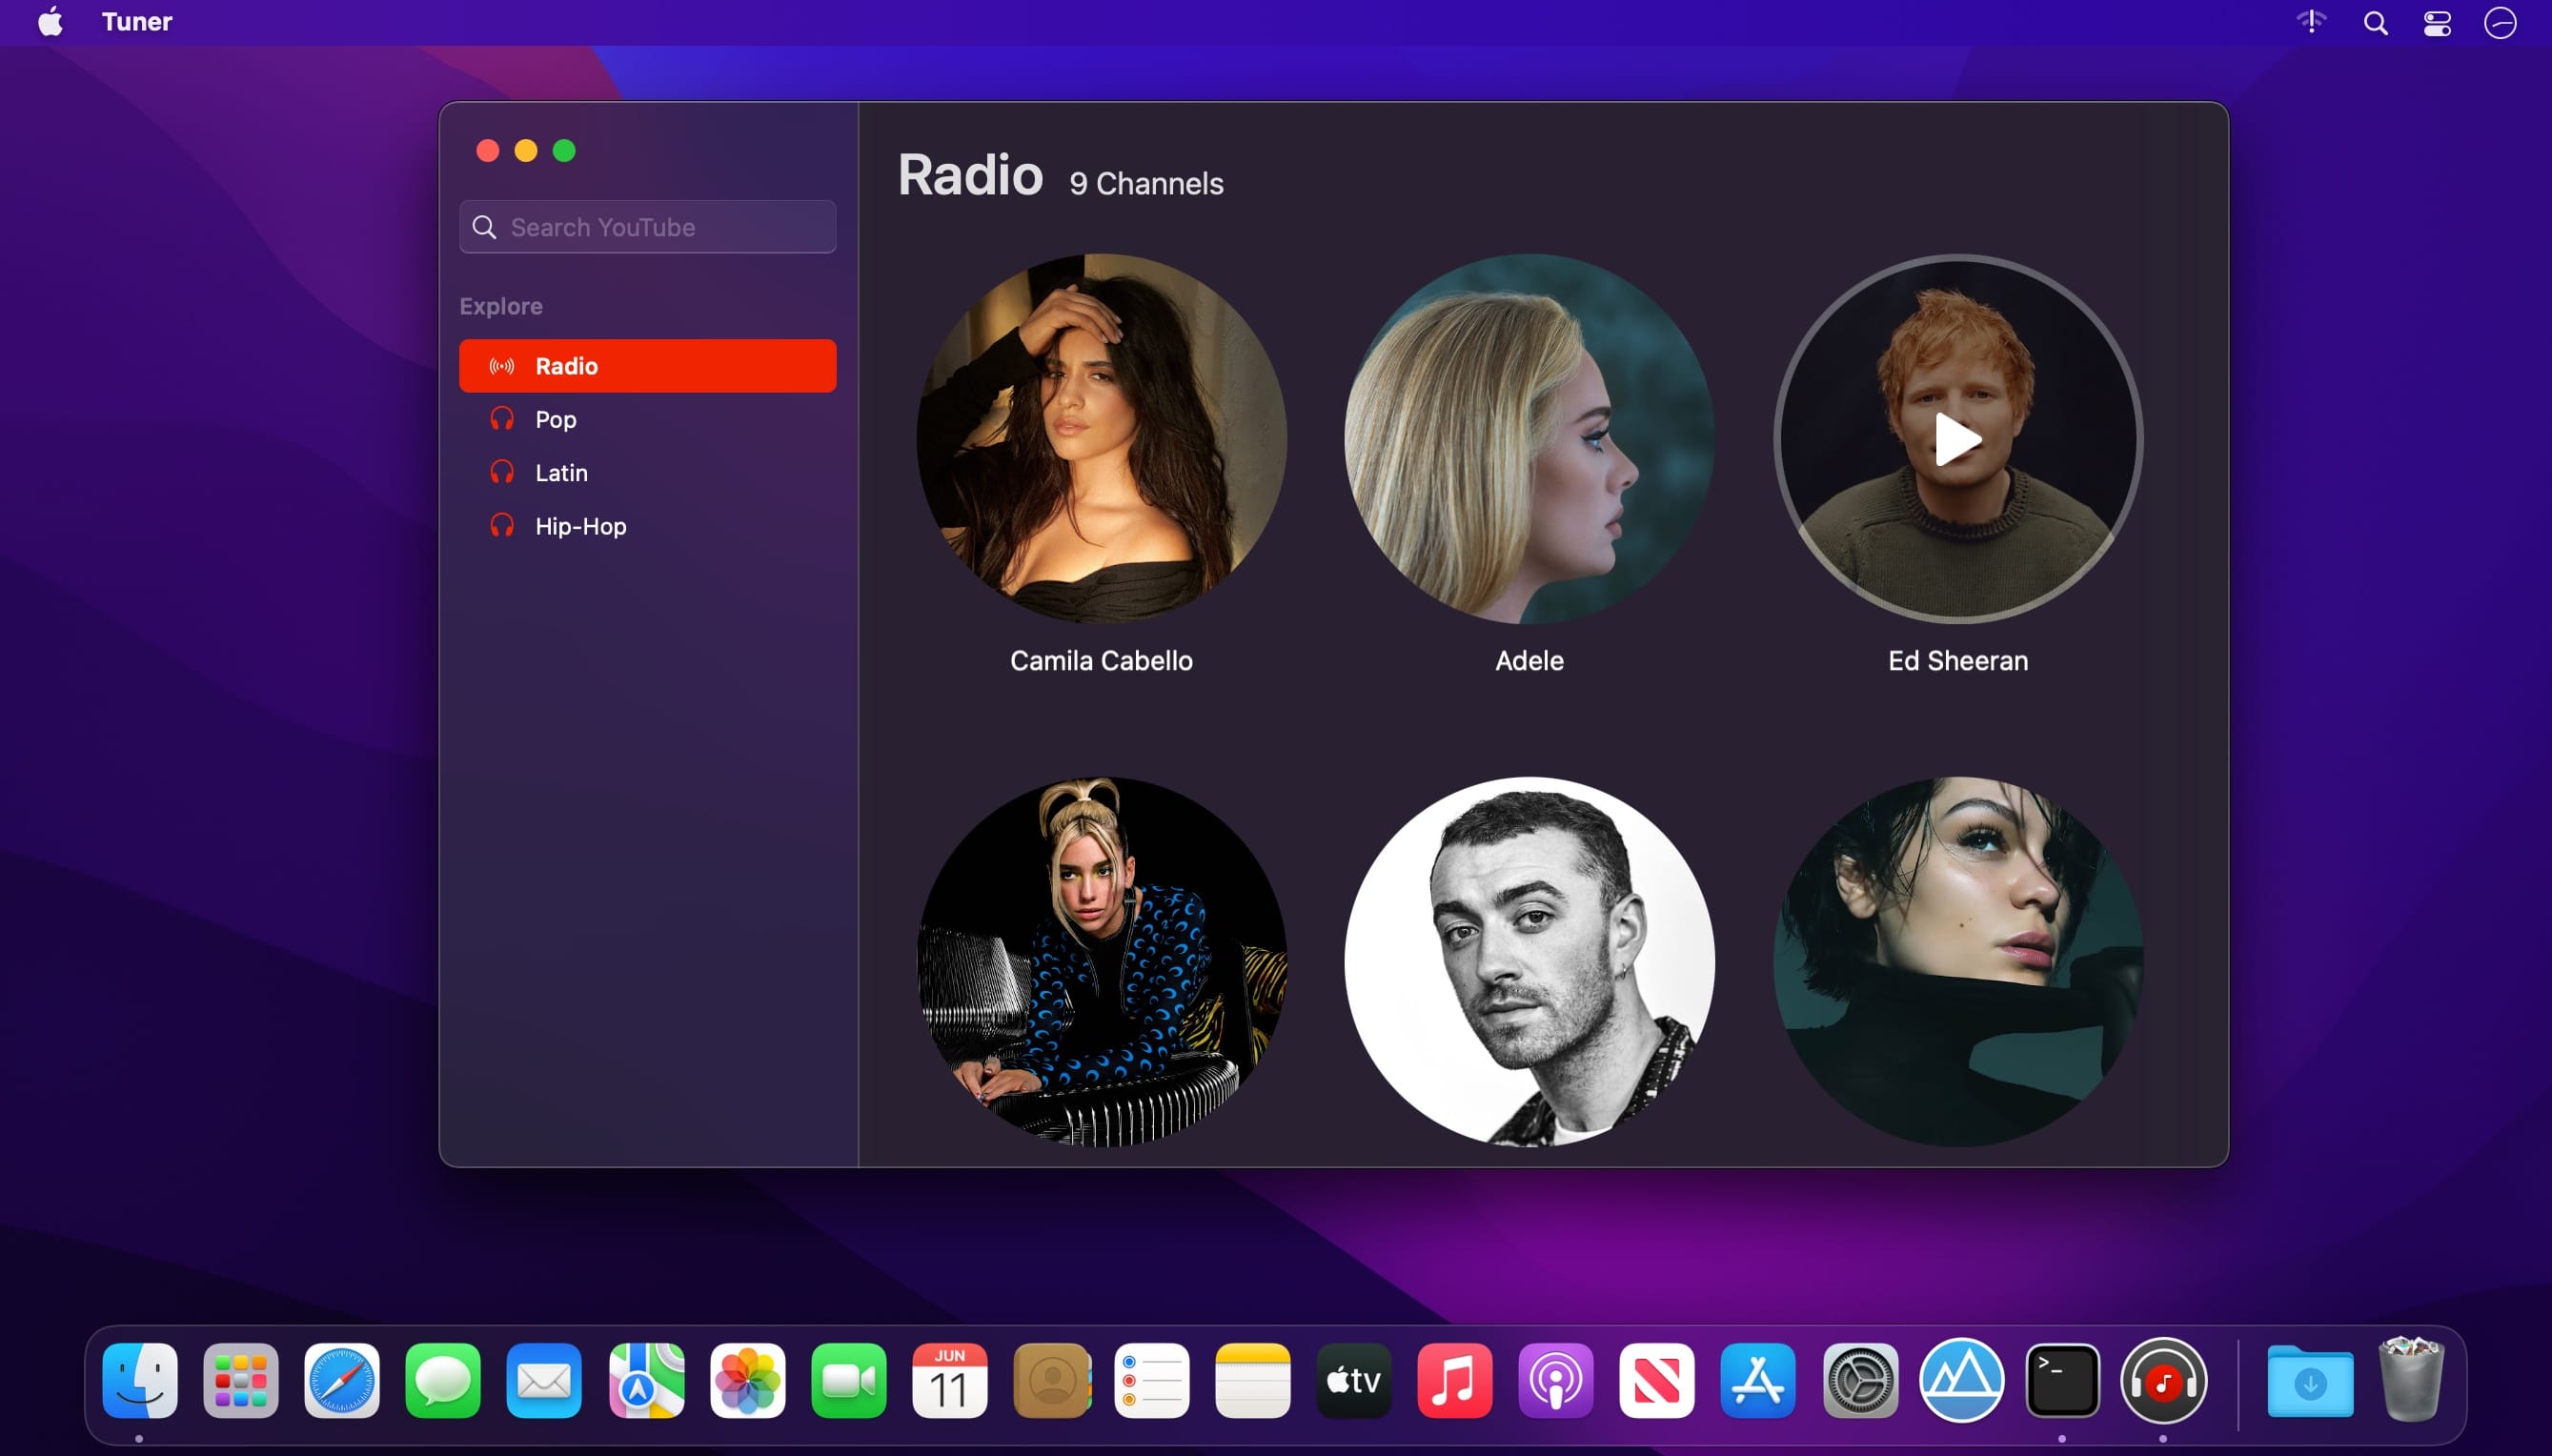Select Pop in the sidebar
This screenshot has height=1456, width=2552.
click(x=648, y=419)
